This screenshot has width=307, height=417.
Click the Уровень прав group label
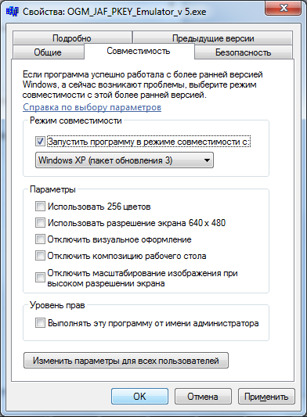[x=57, y=305]
